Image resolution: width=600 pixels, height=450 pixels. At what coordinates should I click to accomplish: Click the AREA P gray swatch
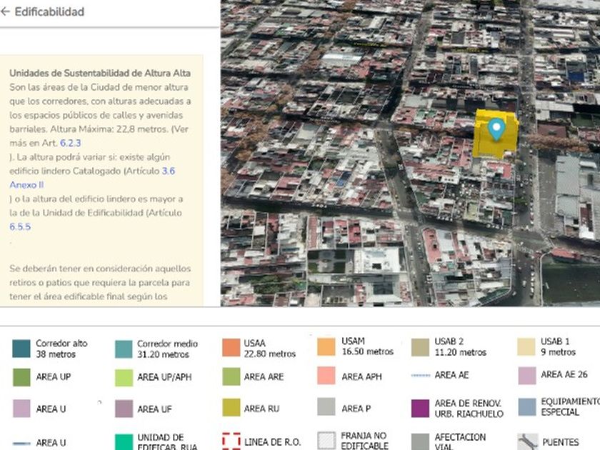326,406
